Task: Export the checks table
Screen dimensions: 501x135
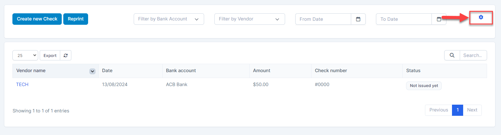Action: click(50, 55)
